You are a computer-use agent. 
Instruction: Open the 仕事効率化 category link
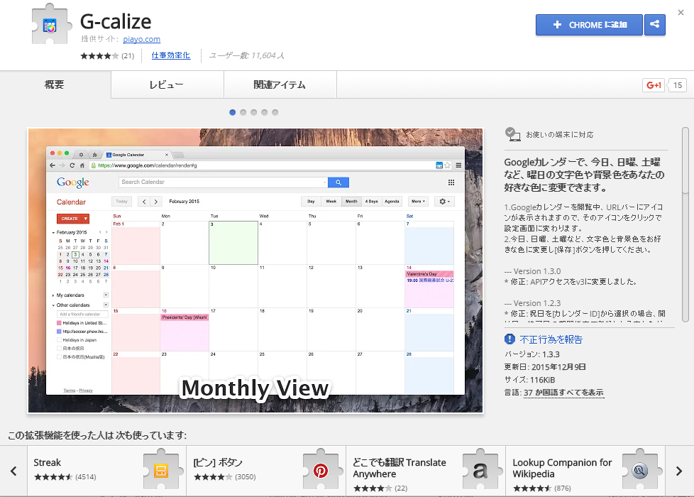coord(170,55)
